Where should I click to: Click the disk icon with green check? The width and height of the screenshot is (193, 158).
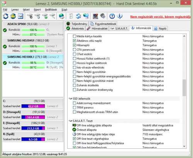point(45,16)
